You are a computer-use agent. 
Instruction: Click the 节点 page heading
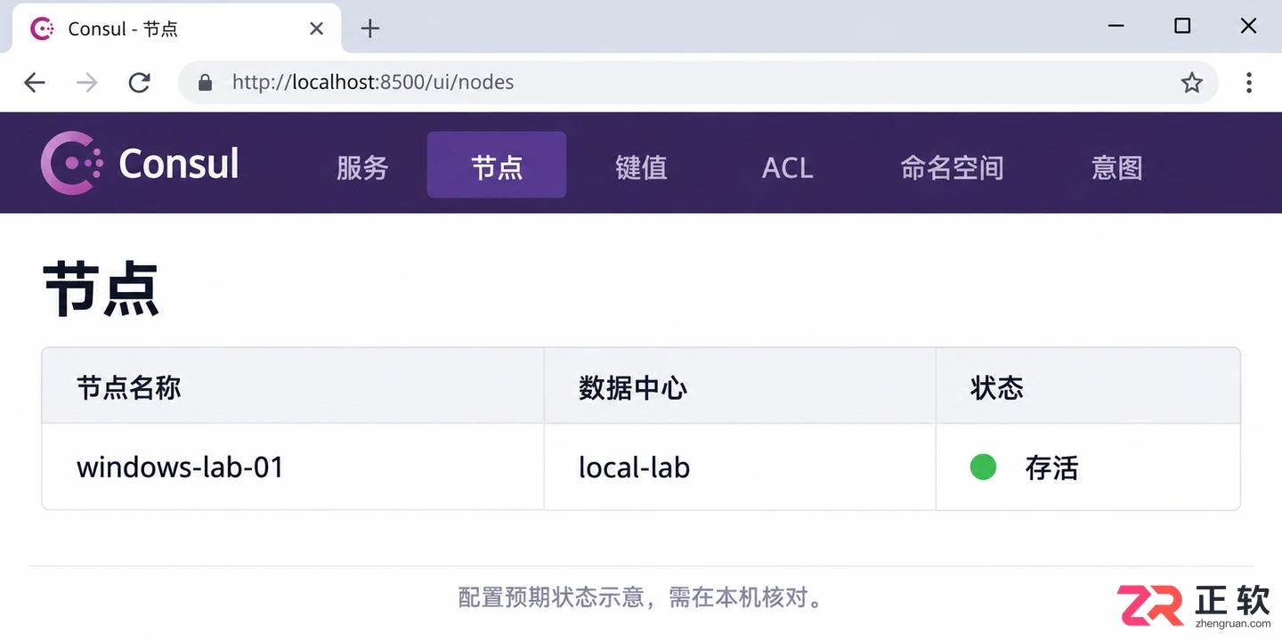(101, 289)
